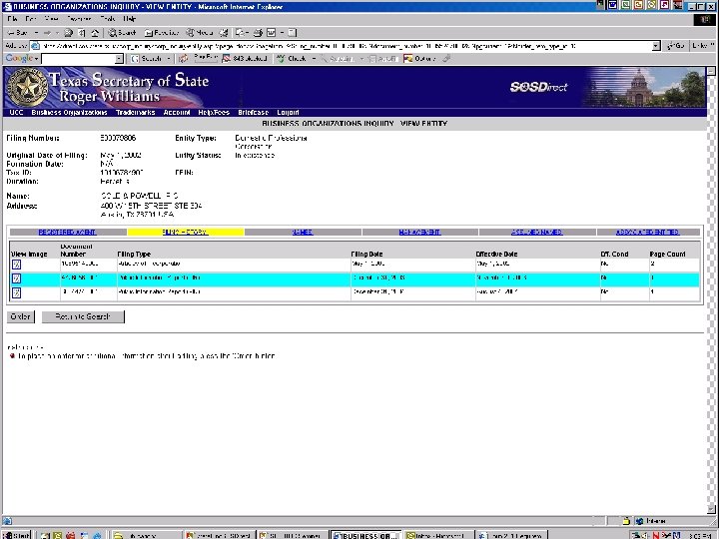Switch to the Assumed Names tab
719x539 pixels.
[x=537, y=232]
